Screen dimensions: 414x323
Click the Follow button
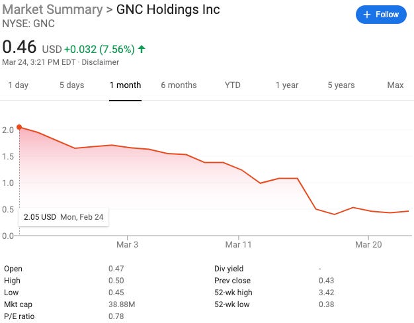click(x=381, y=15)
